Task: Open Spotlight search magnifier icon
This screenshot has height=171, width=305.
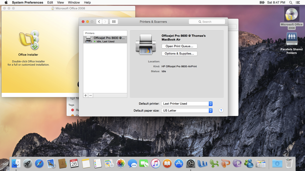Action: tap(290, 2)
